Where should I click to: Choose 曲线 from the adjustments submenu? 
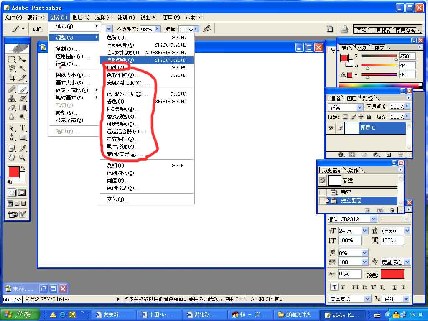pos(147,67)
